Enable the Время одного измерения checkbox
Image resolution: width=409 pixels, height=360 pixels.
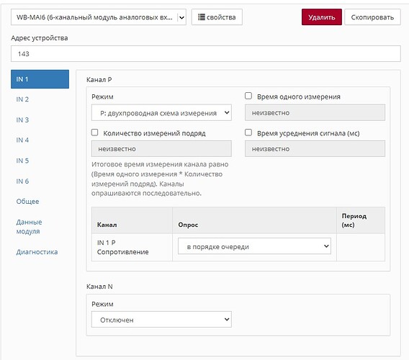(248, 96)
